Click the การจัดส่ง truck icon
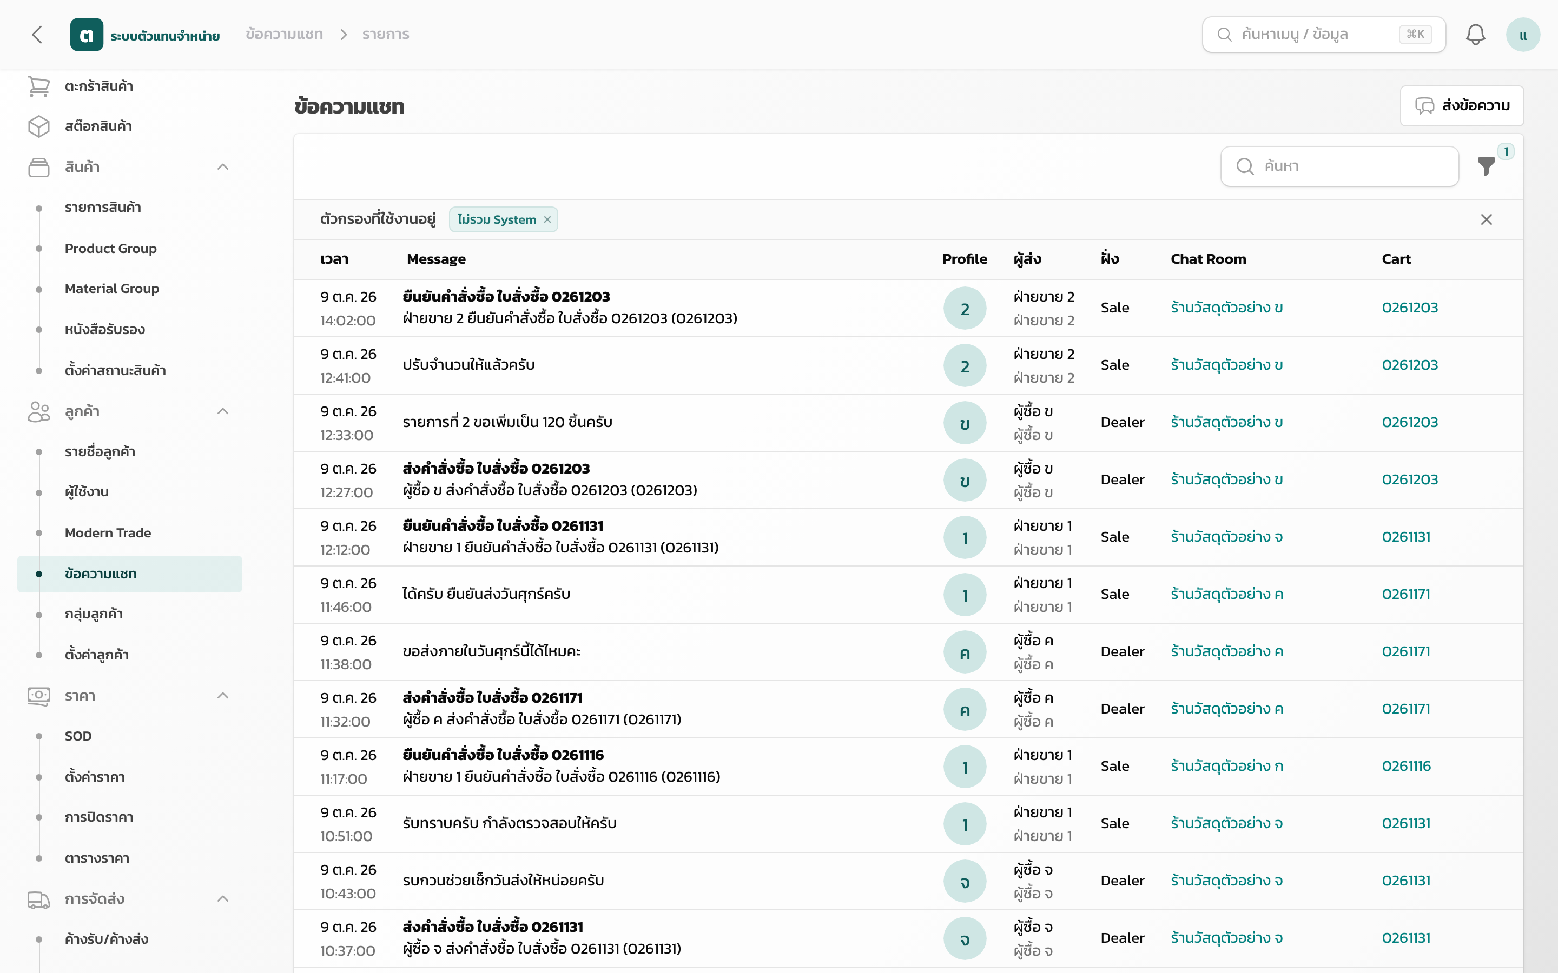The width and height of the screenshot is (1558, 973). click(38, 899)
